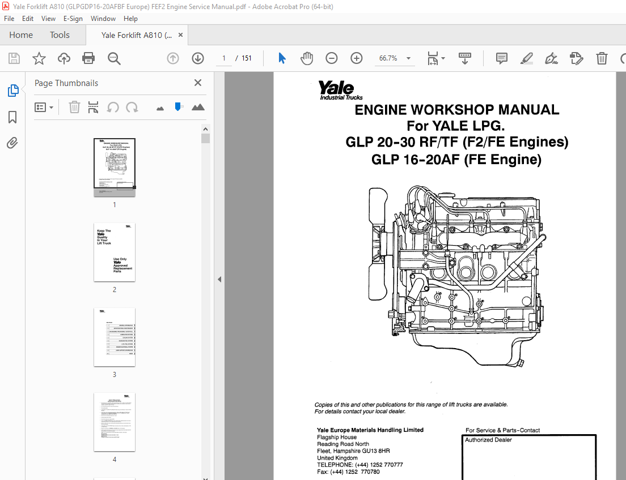Image resolution: width=626 pixels, height=480 pixels.
Task: Show the Page Thumbnails sidebar icon
Action: point(13,91)
